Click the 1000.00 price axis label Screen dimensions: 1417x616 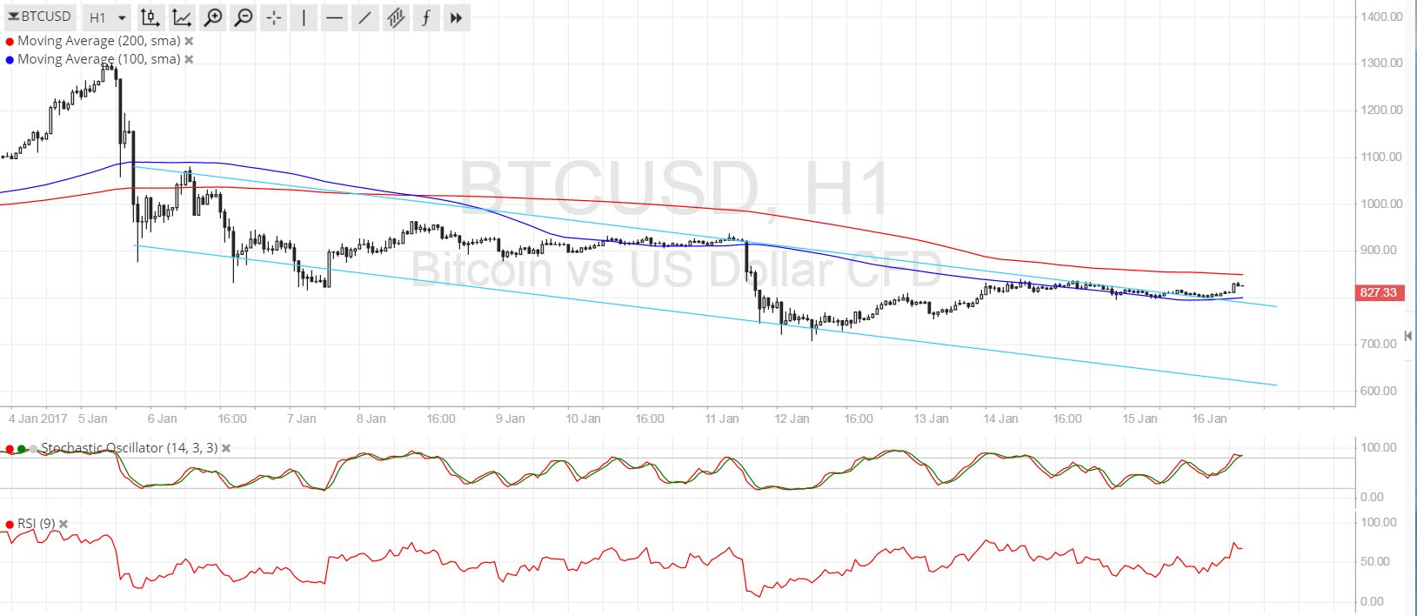1381,204
